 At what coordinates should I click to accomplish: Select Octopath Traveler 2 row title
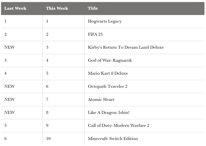[108, 87]
